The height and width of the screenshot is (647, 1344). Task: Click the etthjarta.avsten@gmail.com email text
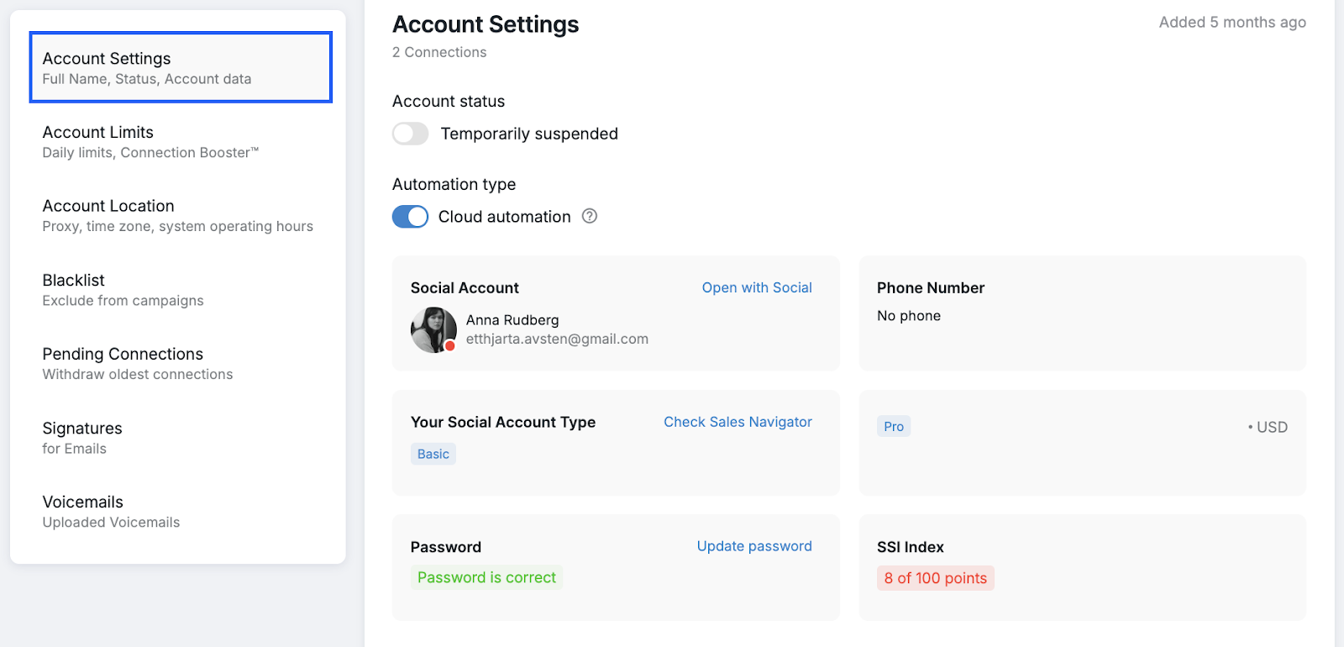coord(557,339)
